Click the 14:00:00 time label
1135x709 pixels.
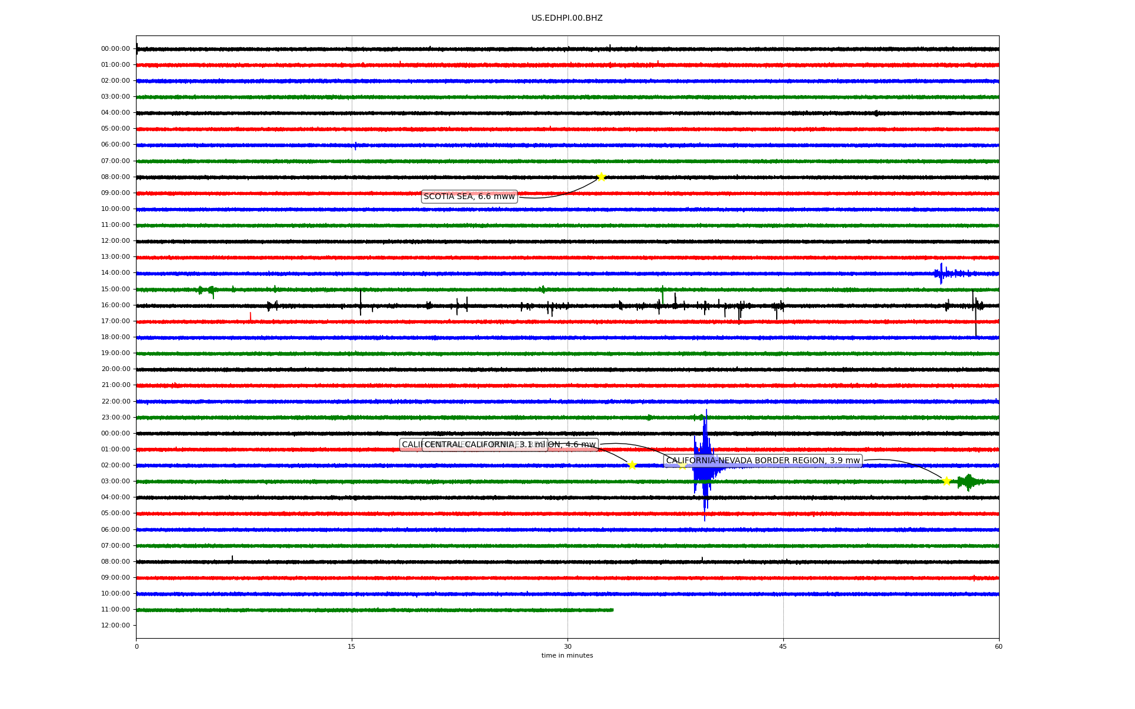point(115,273)
